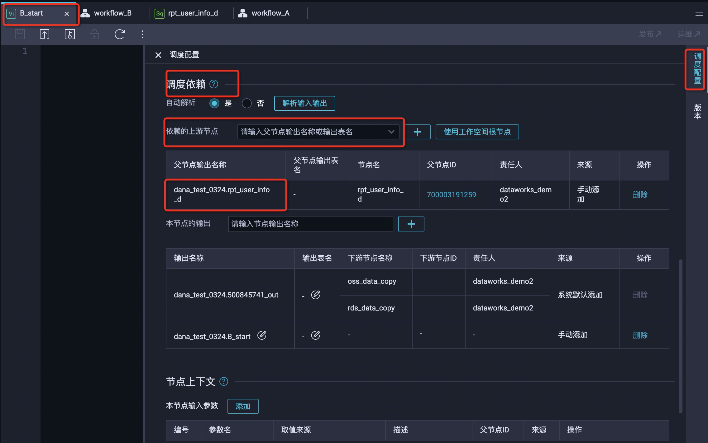Click the 运维 link in toolbar
The width and height of the screenshot is (708, 443).
[689, 34]
